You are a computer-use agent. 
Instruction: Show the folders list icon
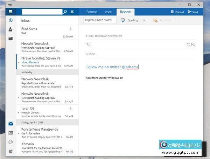(10, 39)
